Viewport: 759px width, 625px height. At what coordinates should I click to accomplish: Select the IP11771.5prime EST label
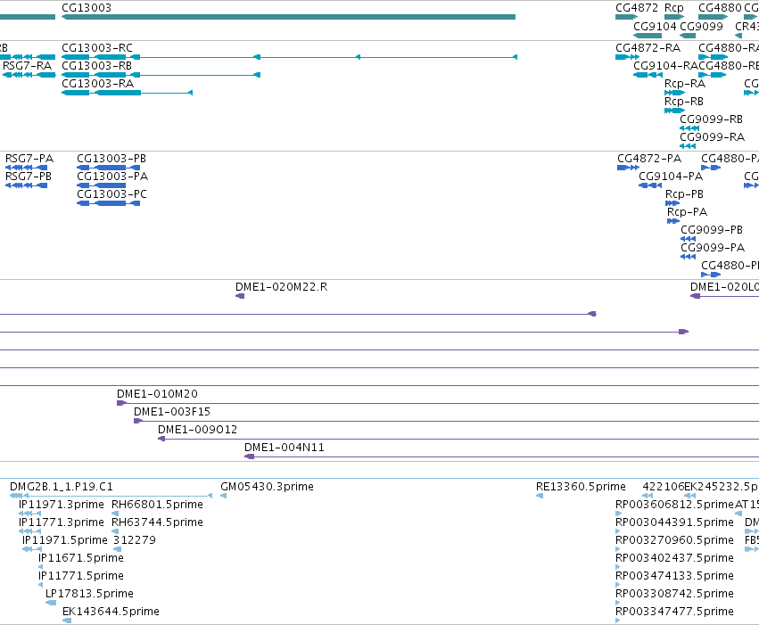81,577
